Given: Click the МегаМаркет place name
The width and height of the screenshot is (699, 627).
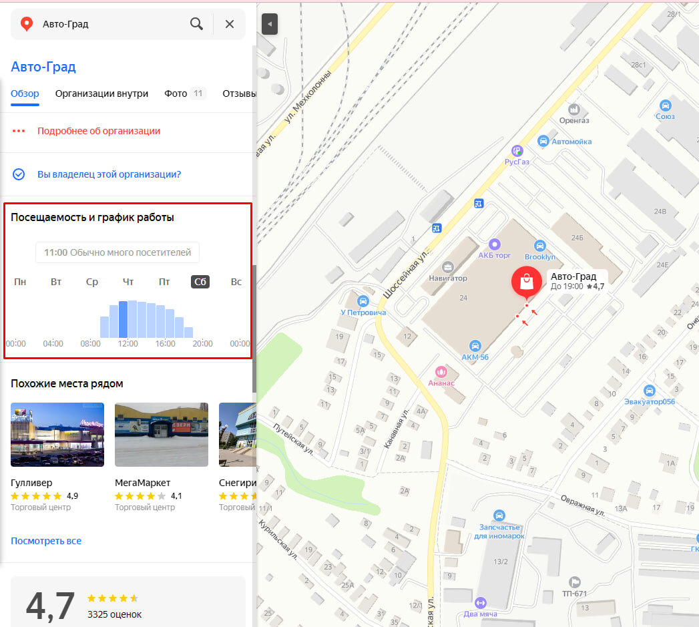Looking at the screenshot, I should (143, 483).
